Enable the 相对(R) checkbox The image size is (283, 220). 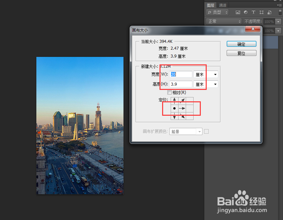170,92
